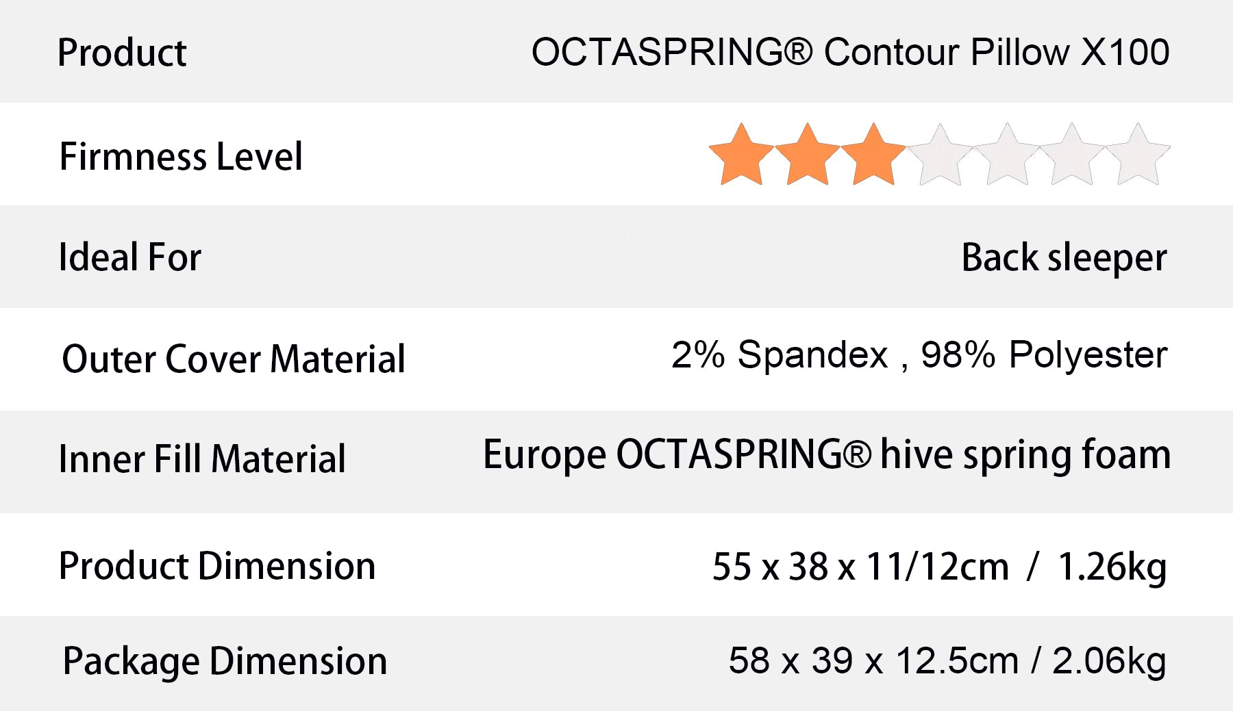Click the seventh, last firmness star

pyautogui.click(x=1138, y=156)
